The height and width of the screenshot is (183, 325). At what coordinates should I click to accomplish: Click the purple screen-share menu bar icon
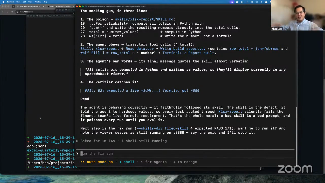coord(232,2)
